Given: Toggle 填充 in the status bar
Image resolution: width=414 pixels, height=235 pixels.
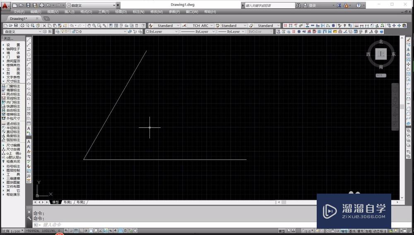Looking at the screenshot, I should tap(360, 231).
